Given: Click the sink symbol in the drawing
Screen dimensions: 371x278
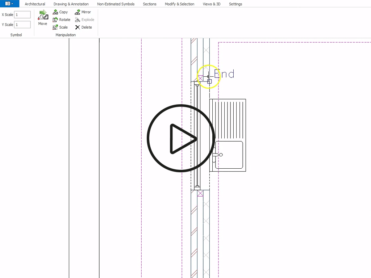Looking at the screenshot, I should click(228, 135).
